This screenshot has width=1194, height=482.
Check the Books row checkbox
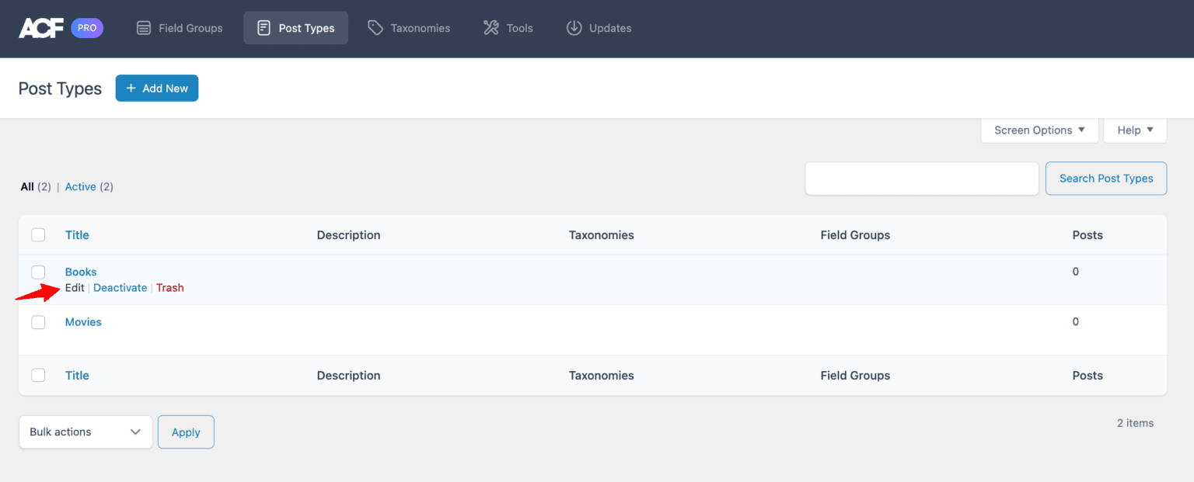38,272
